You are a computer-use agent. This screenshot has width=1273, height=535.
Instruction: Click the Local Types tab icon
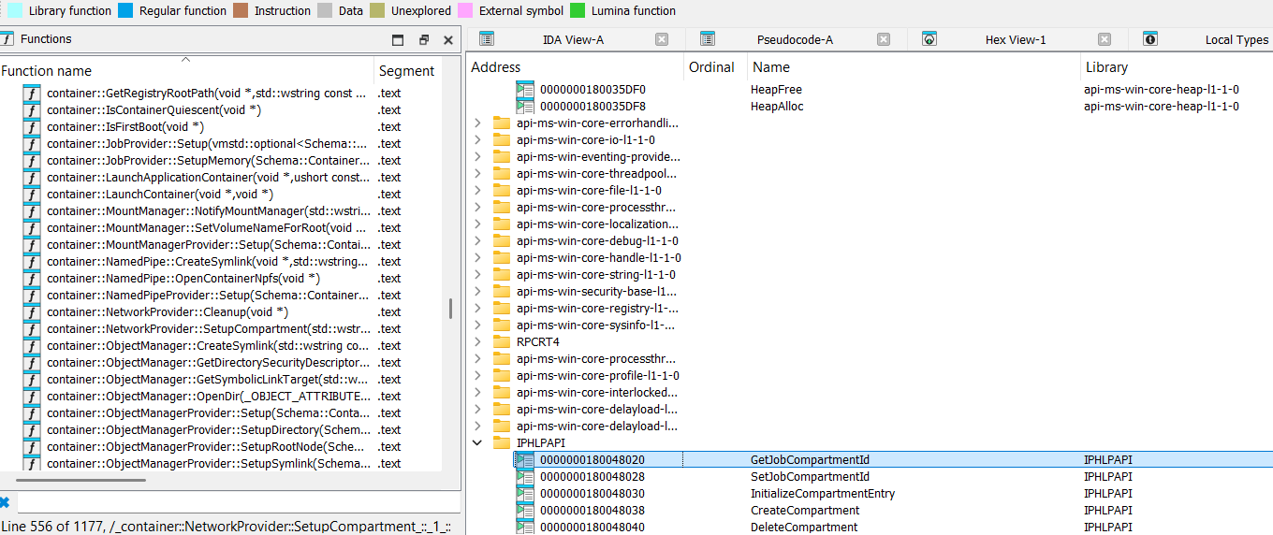pyautogui.click(x=1150, y=39)
